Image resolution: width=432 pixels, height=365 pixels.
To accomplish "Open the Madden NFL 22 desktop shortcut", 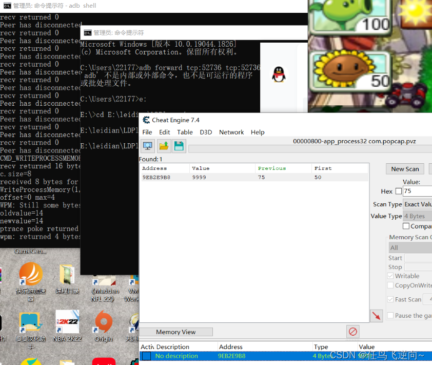I will [106, 288].
